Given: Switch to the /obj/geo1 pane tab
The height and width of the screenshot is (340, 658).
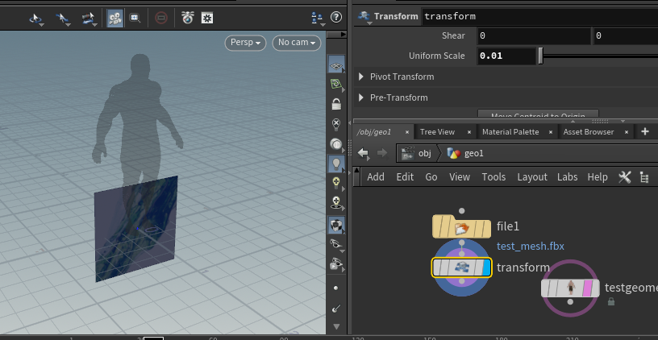Looking at the screenshot, I should tap(374, 132).
